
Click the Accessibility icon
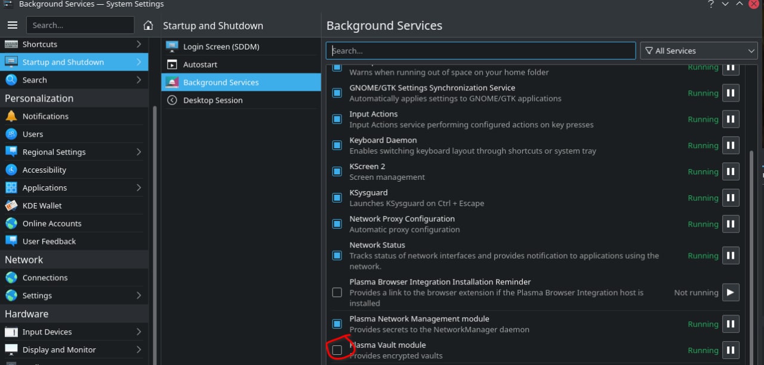(11, 170)
